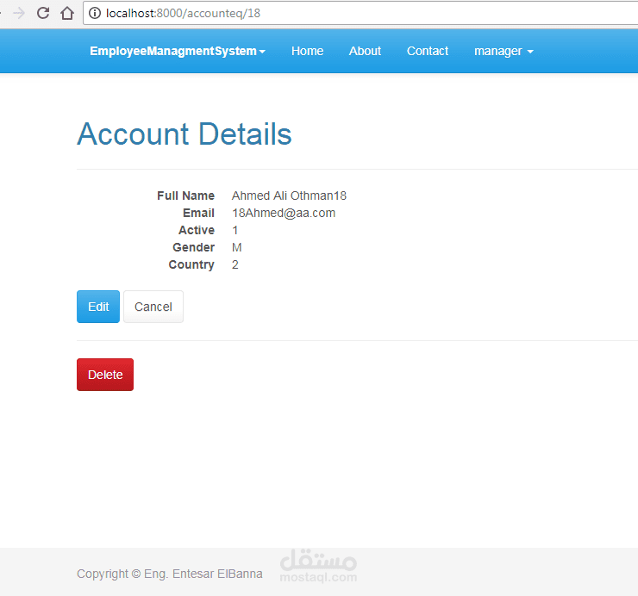Select the Country value '2'
This screenshot has height=596, width=638.
(x=235, y=264)
